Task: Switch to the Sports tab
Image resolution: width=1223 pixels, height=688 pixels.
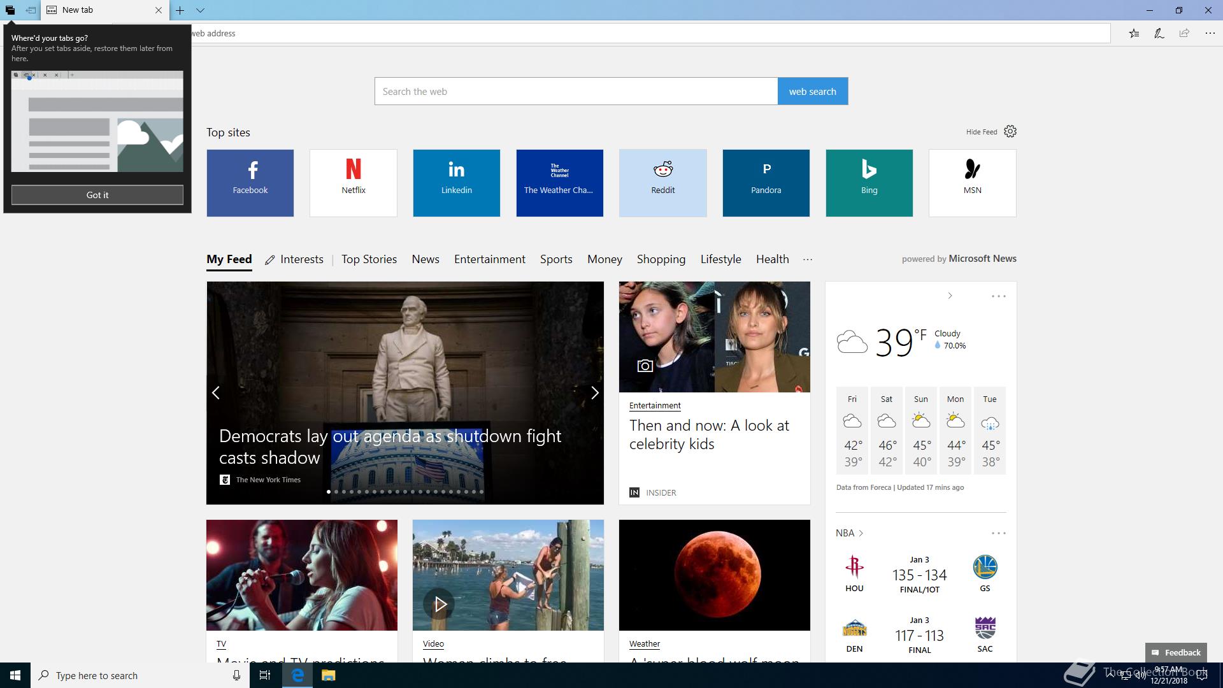Action: pos(556,259)
